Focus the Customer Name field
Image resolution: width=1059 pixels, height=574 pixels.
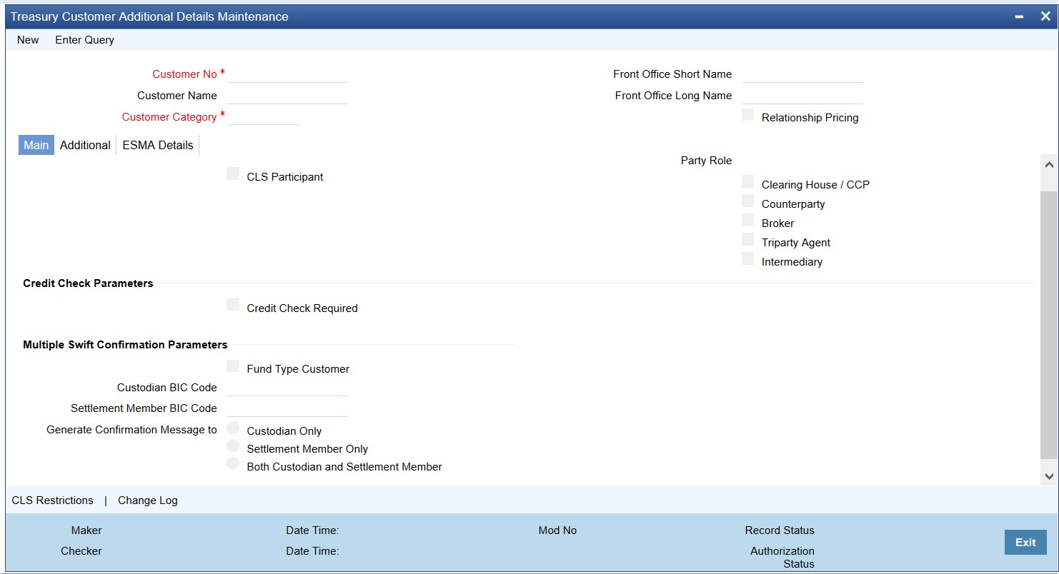tap(287, 96)
